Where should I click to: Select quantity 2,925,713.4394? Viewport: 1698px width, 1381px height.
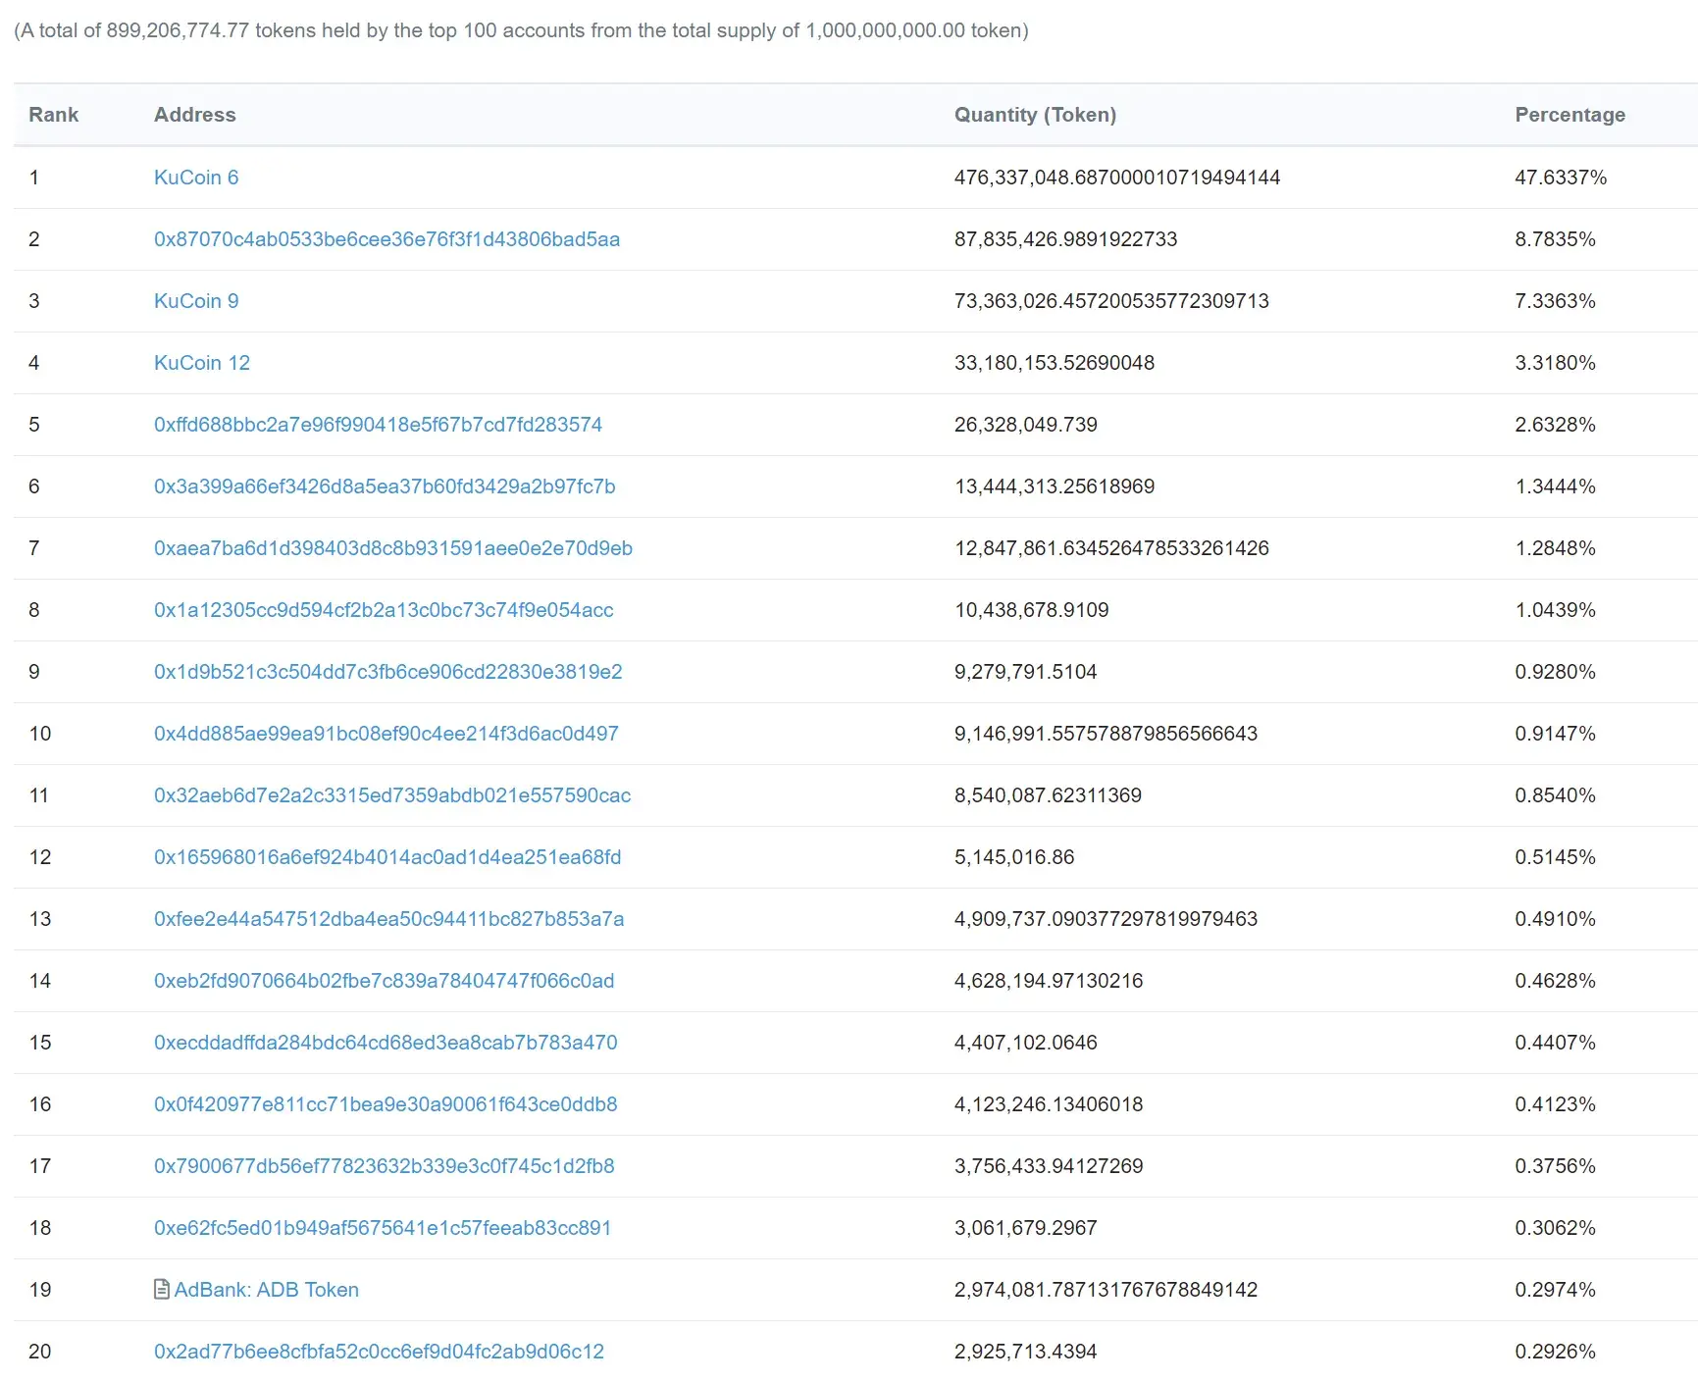click(1025, 1352)
